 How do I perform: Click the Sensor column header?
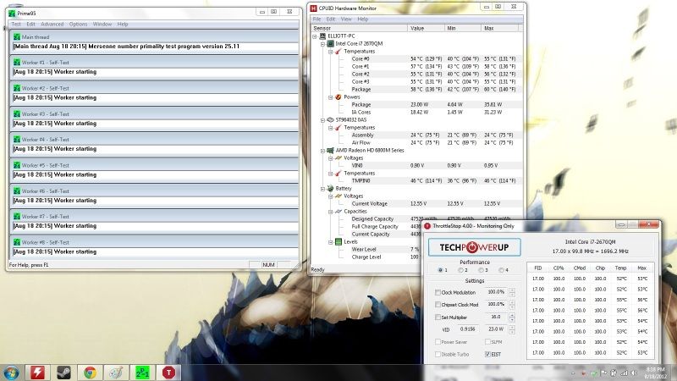359,28
